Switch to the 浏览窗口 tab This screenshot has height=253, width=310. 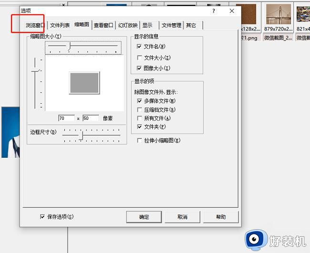[35, 25]
